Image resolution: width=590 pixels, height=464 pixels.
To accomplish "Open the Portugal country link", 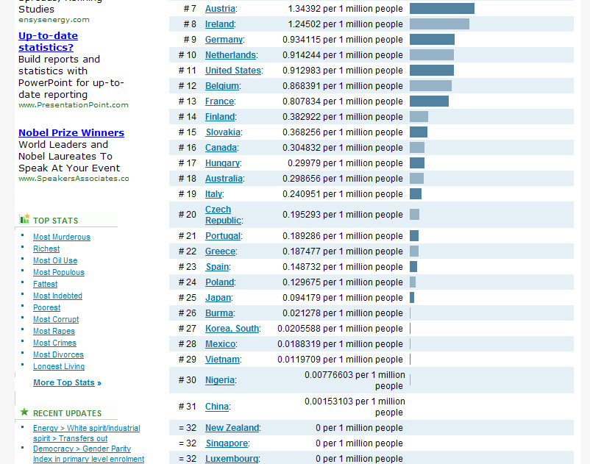I will click(223, 236).
